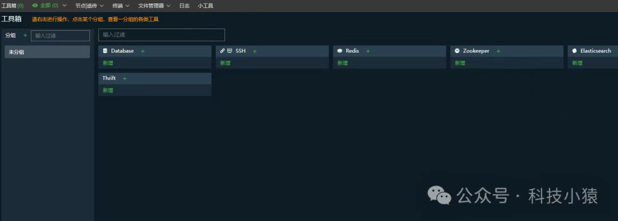Image resolution: width=618 pixels, height=221 pixels.
Task: Click the Elasticsearch icon
Action: tap(575, 51)
